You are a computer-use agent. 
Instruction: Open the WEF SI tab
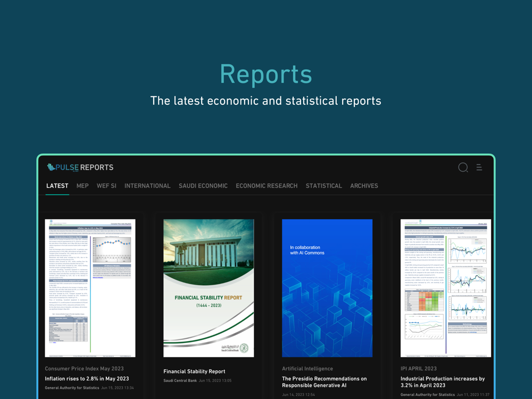(x=106, y=186)
